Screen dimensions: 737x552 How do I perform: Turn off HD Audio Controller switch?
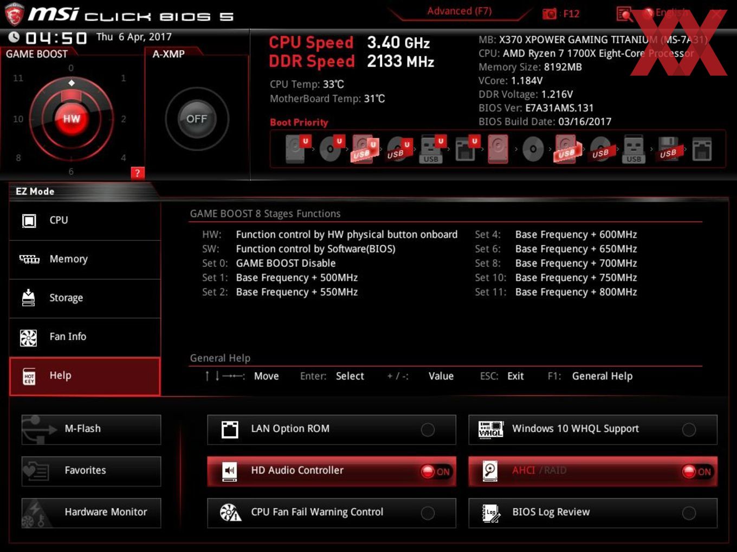click(436, 471)
